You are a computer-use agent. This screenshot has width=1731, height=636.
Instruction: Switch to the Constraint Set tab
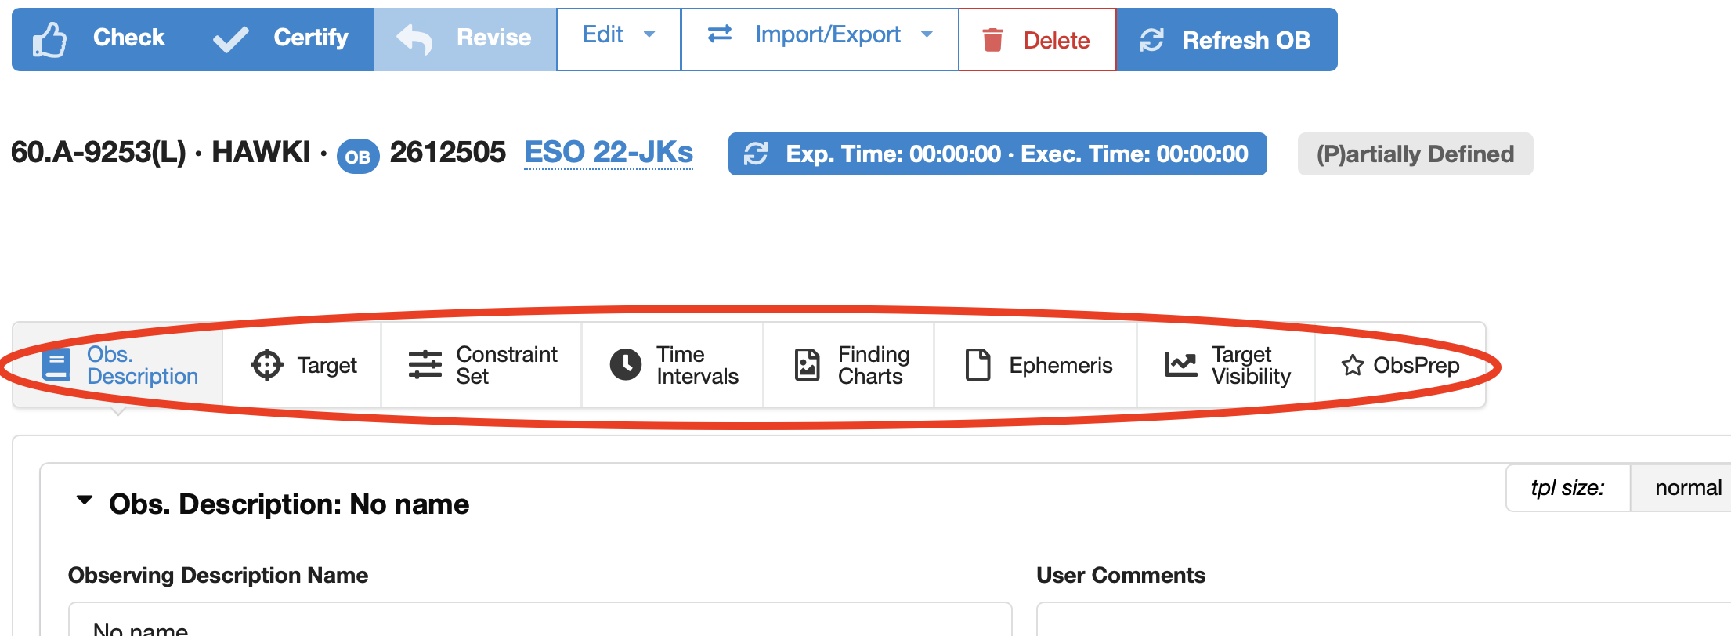click(482, 365)
